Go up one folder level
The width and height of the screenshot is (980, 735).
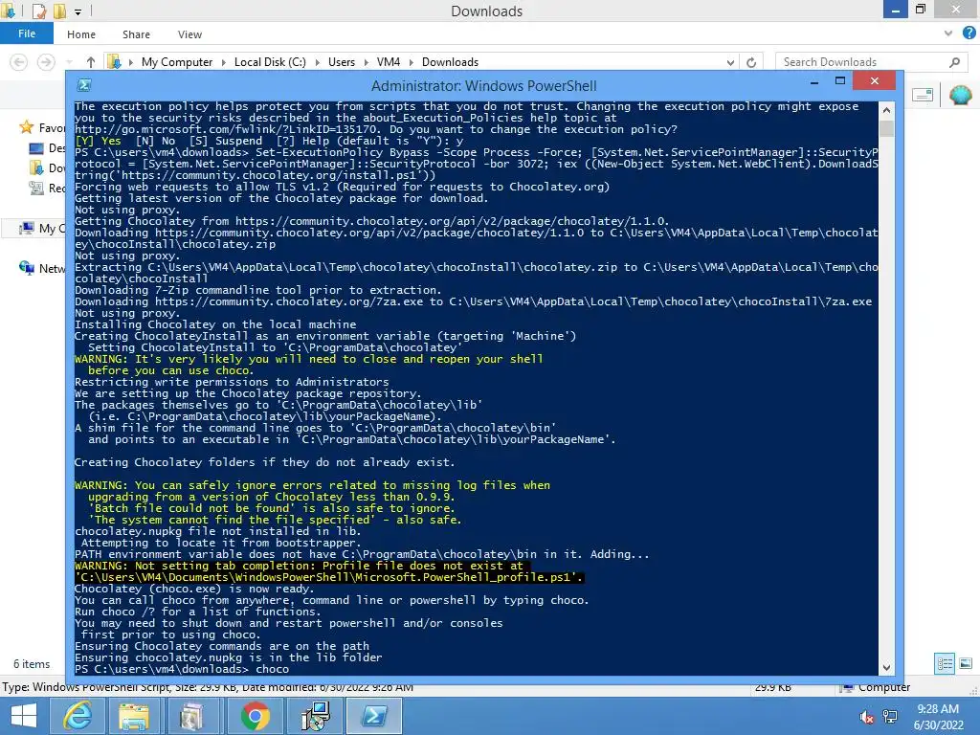click(x=91, y=62)
